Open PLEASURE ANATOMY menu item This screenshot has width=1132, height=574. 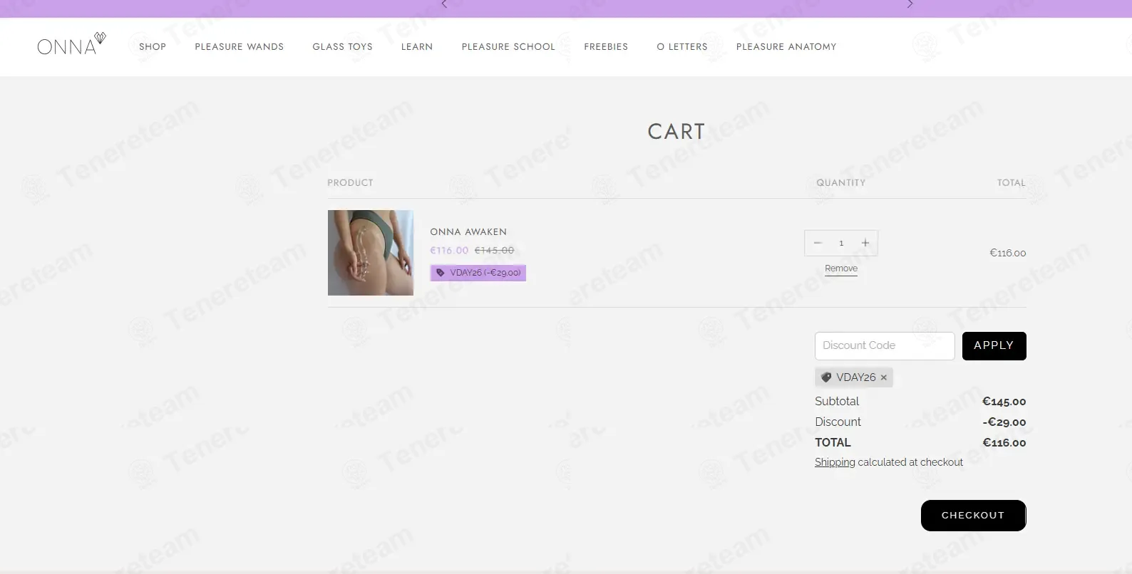click(x=786, y=47)
